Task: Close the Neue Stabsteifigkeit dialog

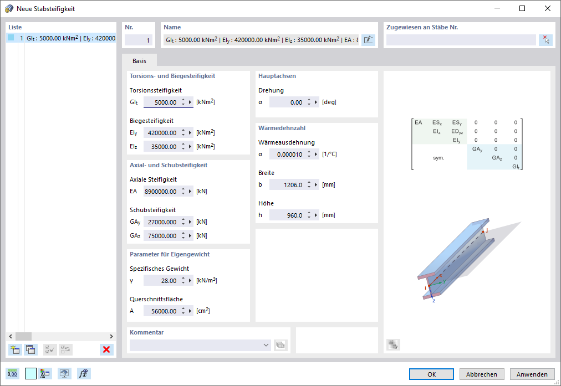Action: (x=547, y=8)
